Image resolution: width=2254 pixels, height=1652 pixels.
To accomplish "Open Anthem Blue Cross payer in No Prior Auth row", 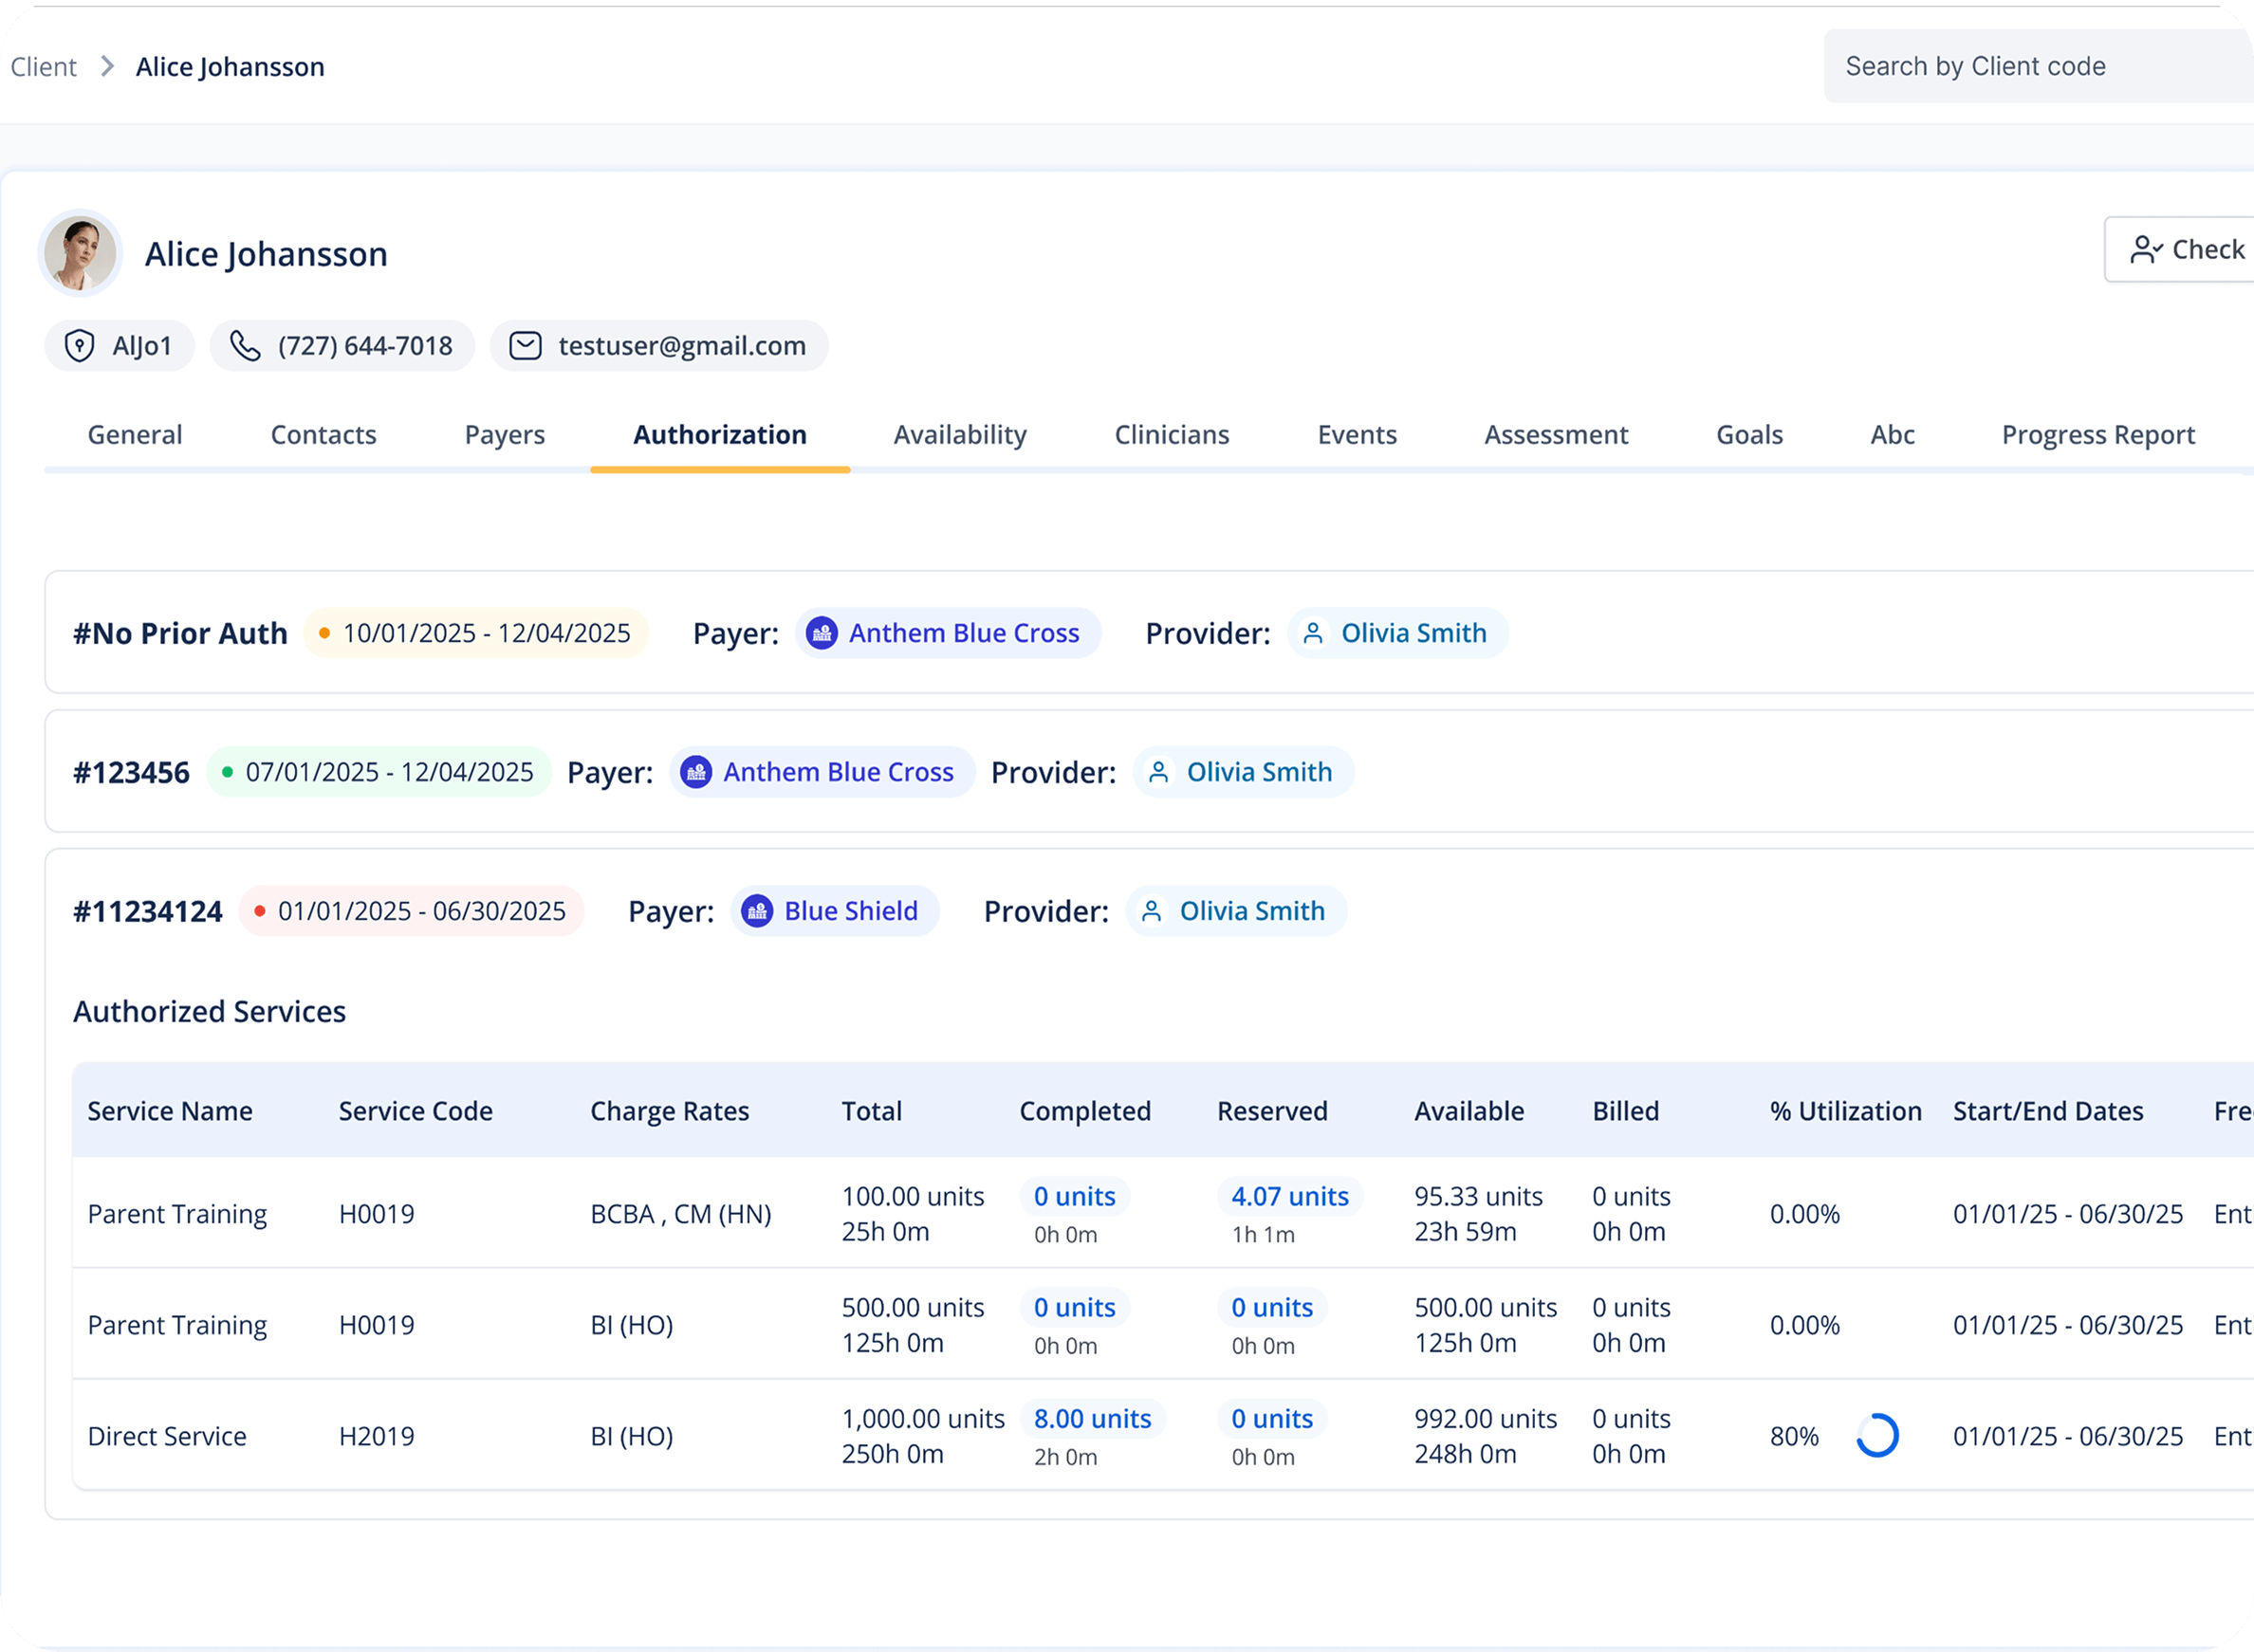I will click(x=949, y=633).
